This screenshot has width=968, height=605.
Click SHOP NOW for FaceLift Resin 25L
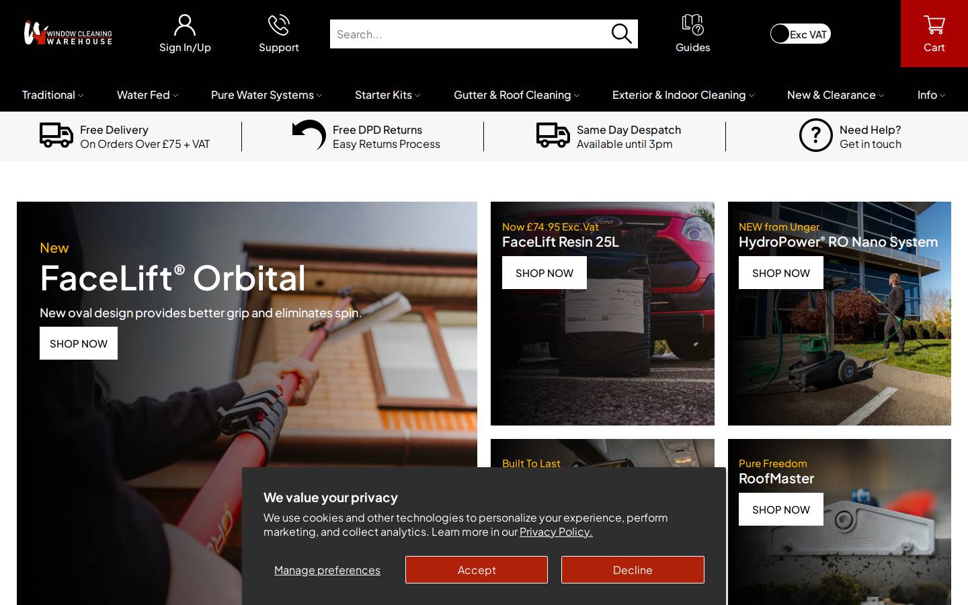tap(544, 273)
